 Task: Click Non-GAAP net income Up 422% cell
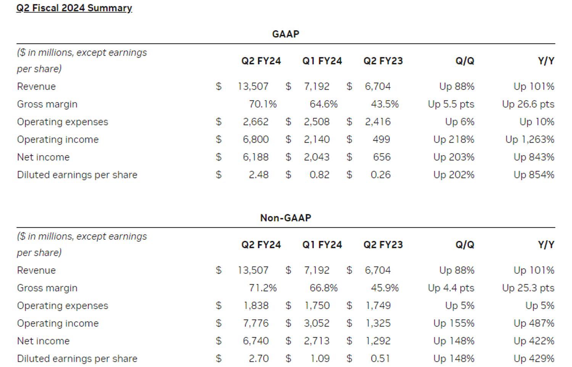coord(534,341)
